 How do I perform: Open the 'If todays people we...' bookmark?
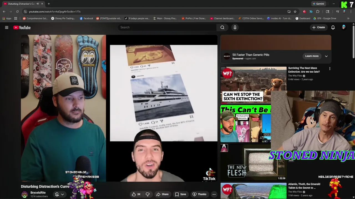tap(137, 19)
